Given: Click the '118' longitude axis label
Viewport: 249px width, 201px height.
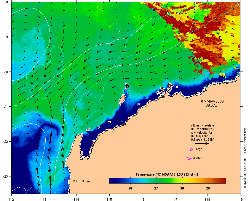Looking at the screenshot, I should coord(207,200).
